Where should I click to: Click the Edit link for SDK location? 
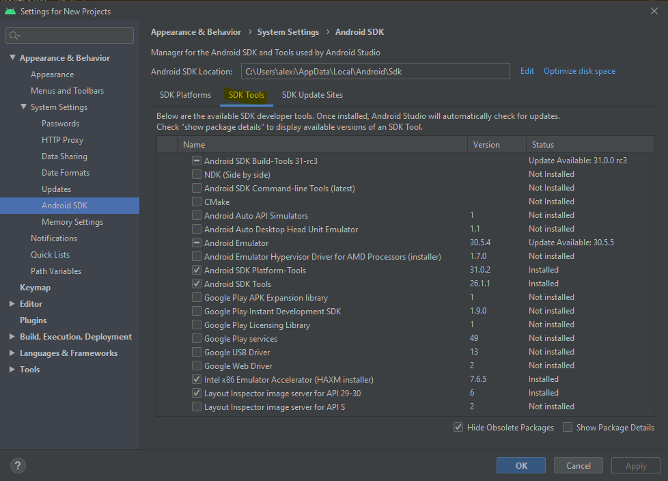point(527,71)
